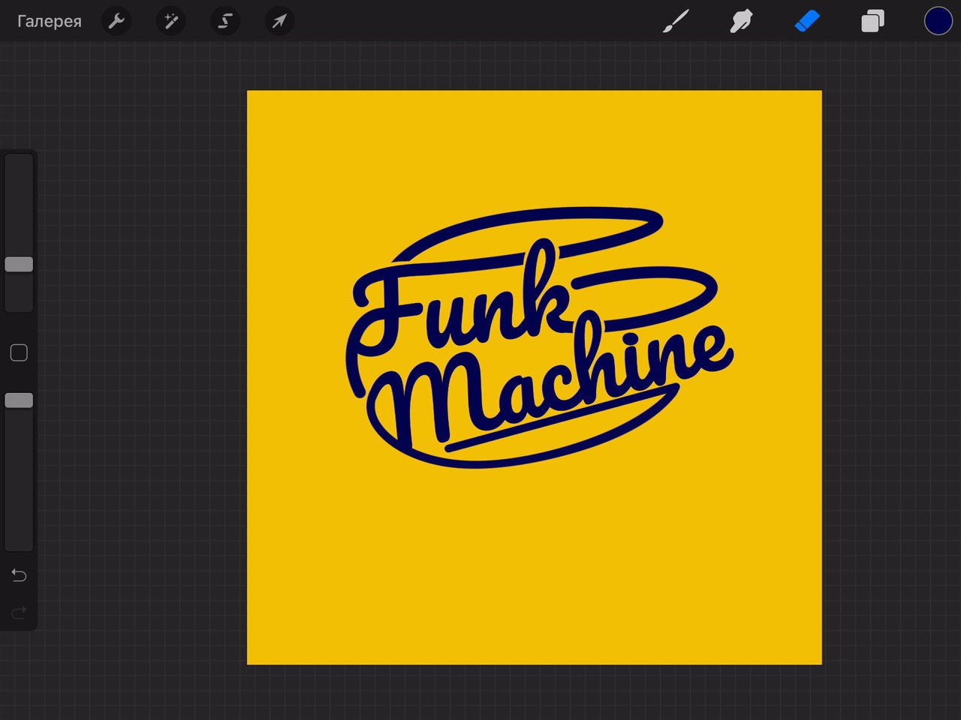
Task: Undo the last action
Action: (x=19, y=575)
